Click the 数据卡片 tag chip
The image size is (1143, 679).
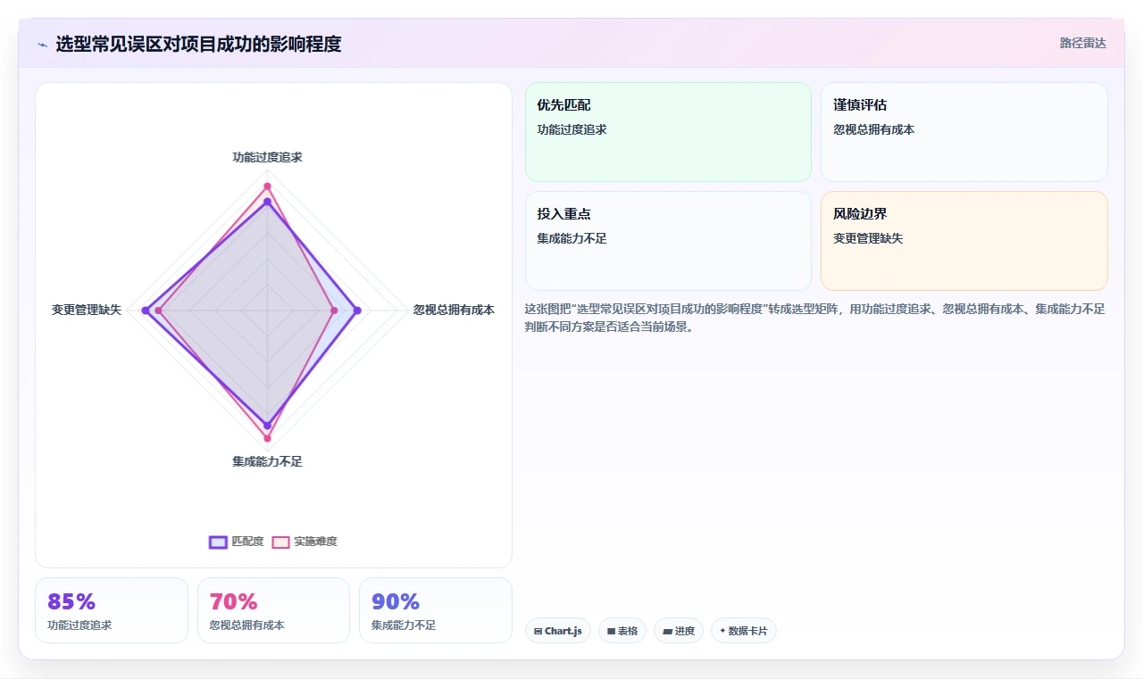[743, 631]
